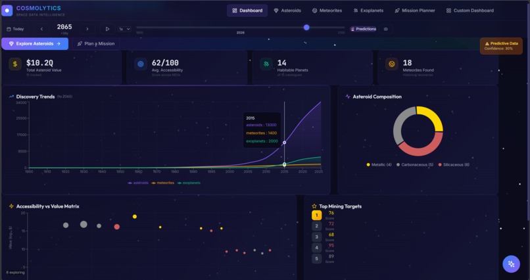Click the Cosmolytics logo icon
The height and width of the screenshot is (280, 530).
point(7,11)
